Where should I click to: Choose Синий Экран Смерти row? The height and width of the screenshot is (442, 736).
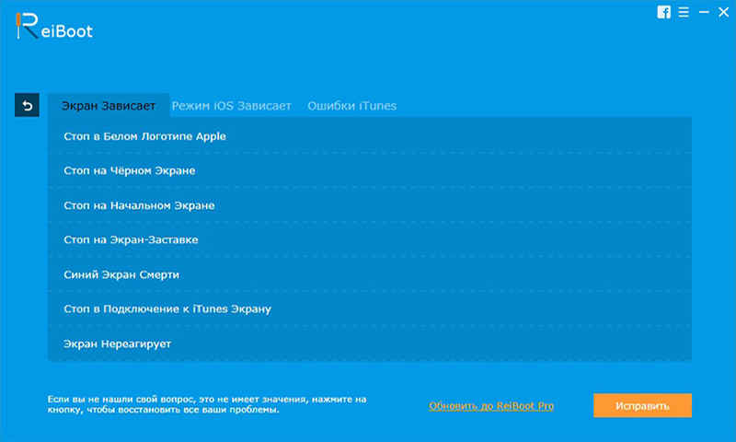point(370,274)
